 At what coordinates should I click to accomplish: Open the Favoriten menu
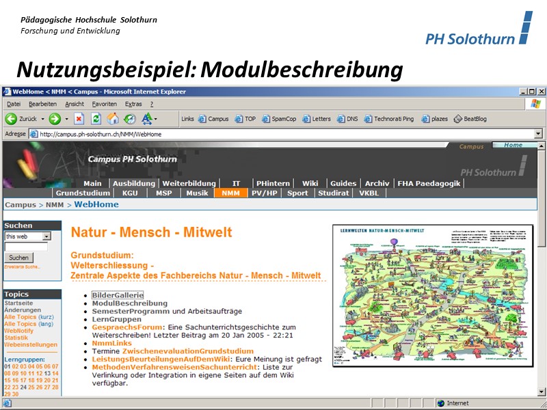105,104
